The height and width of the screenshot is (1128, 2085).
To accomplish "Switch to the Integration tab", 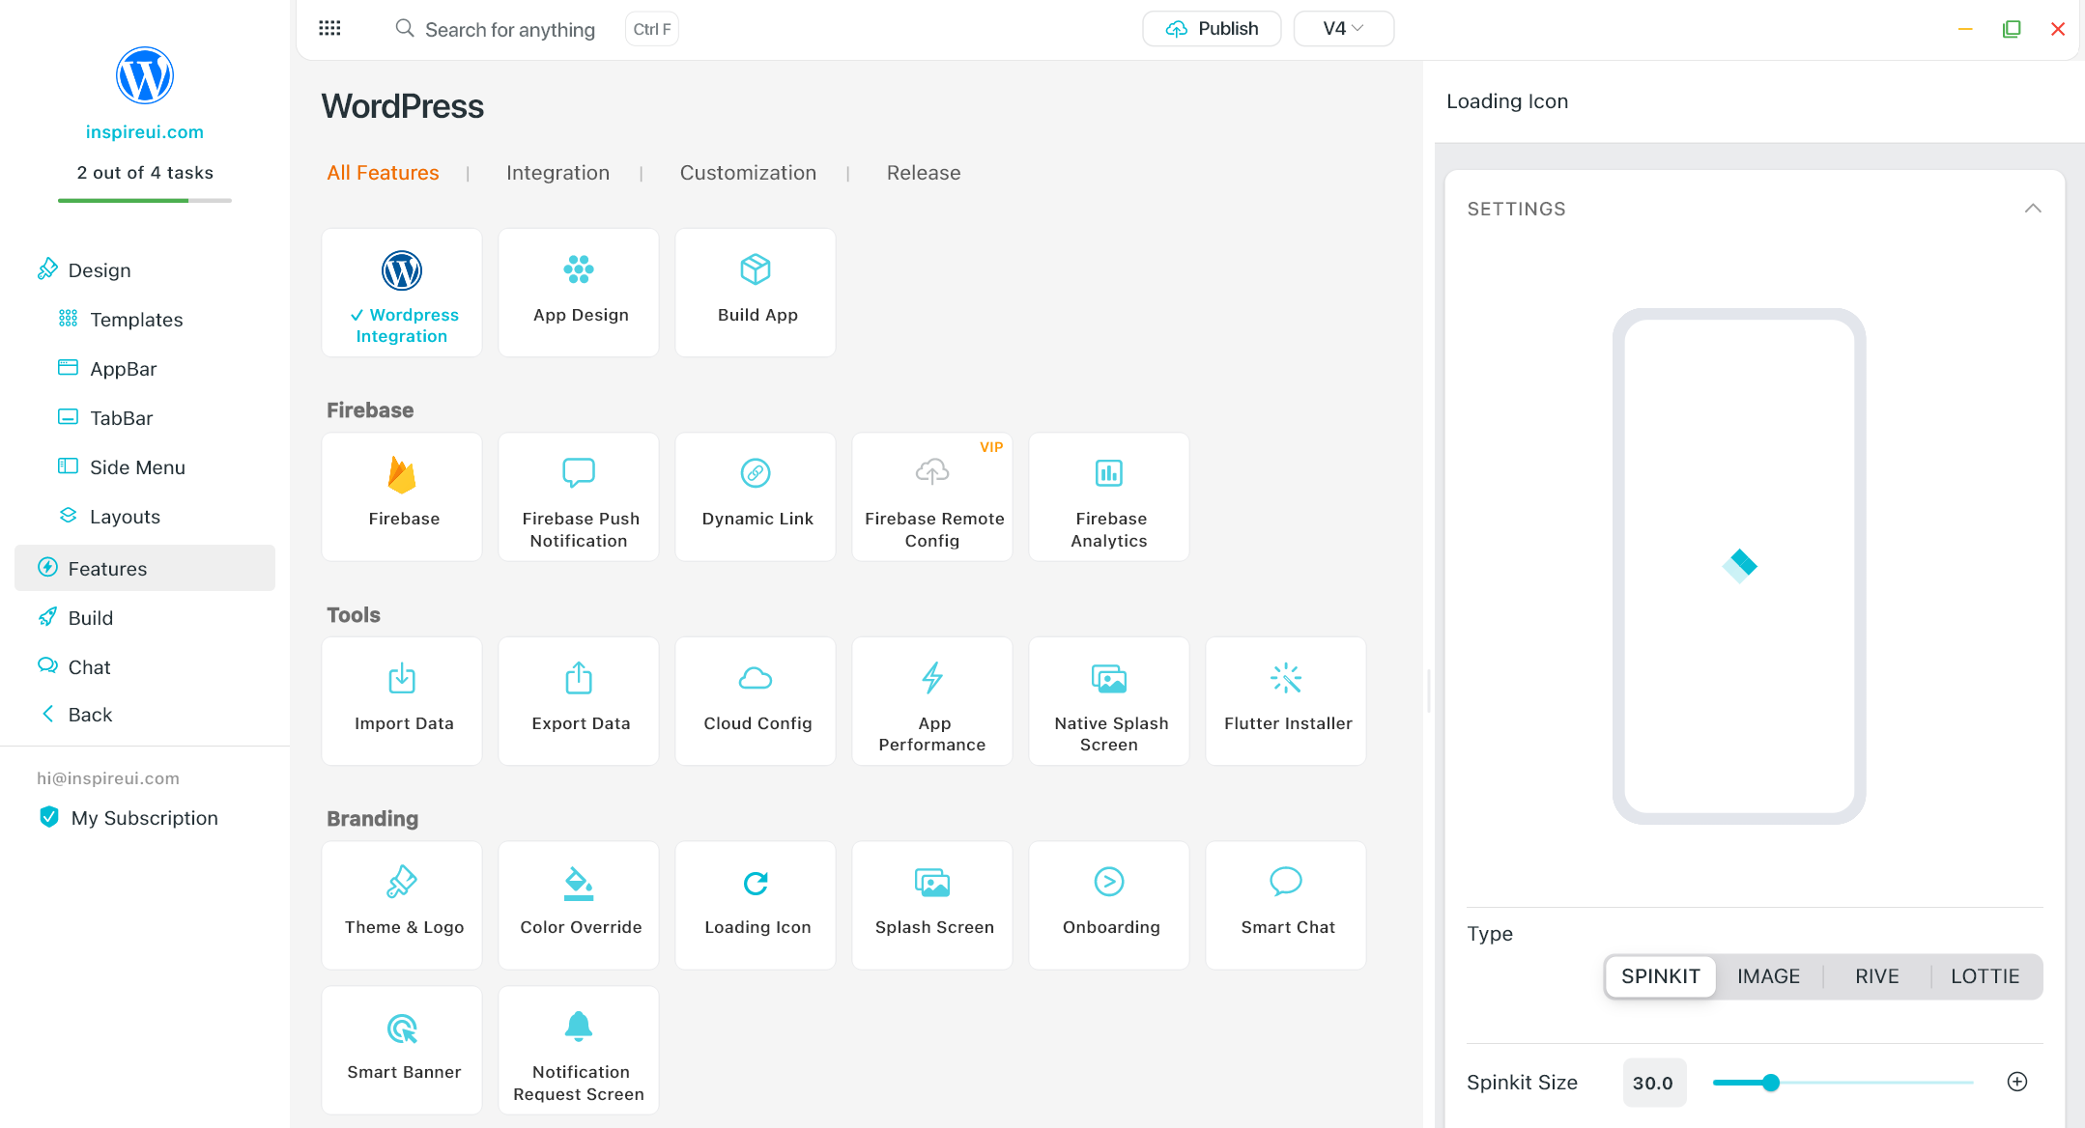I will (x=557, y=173).
